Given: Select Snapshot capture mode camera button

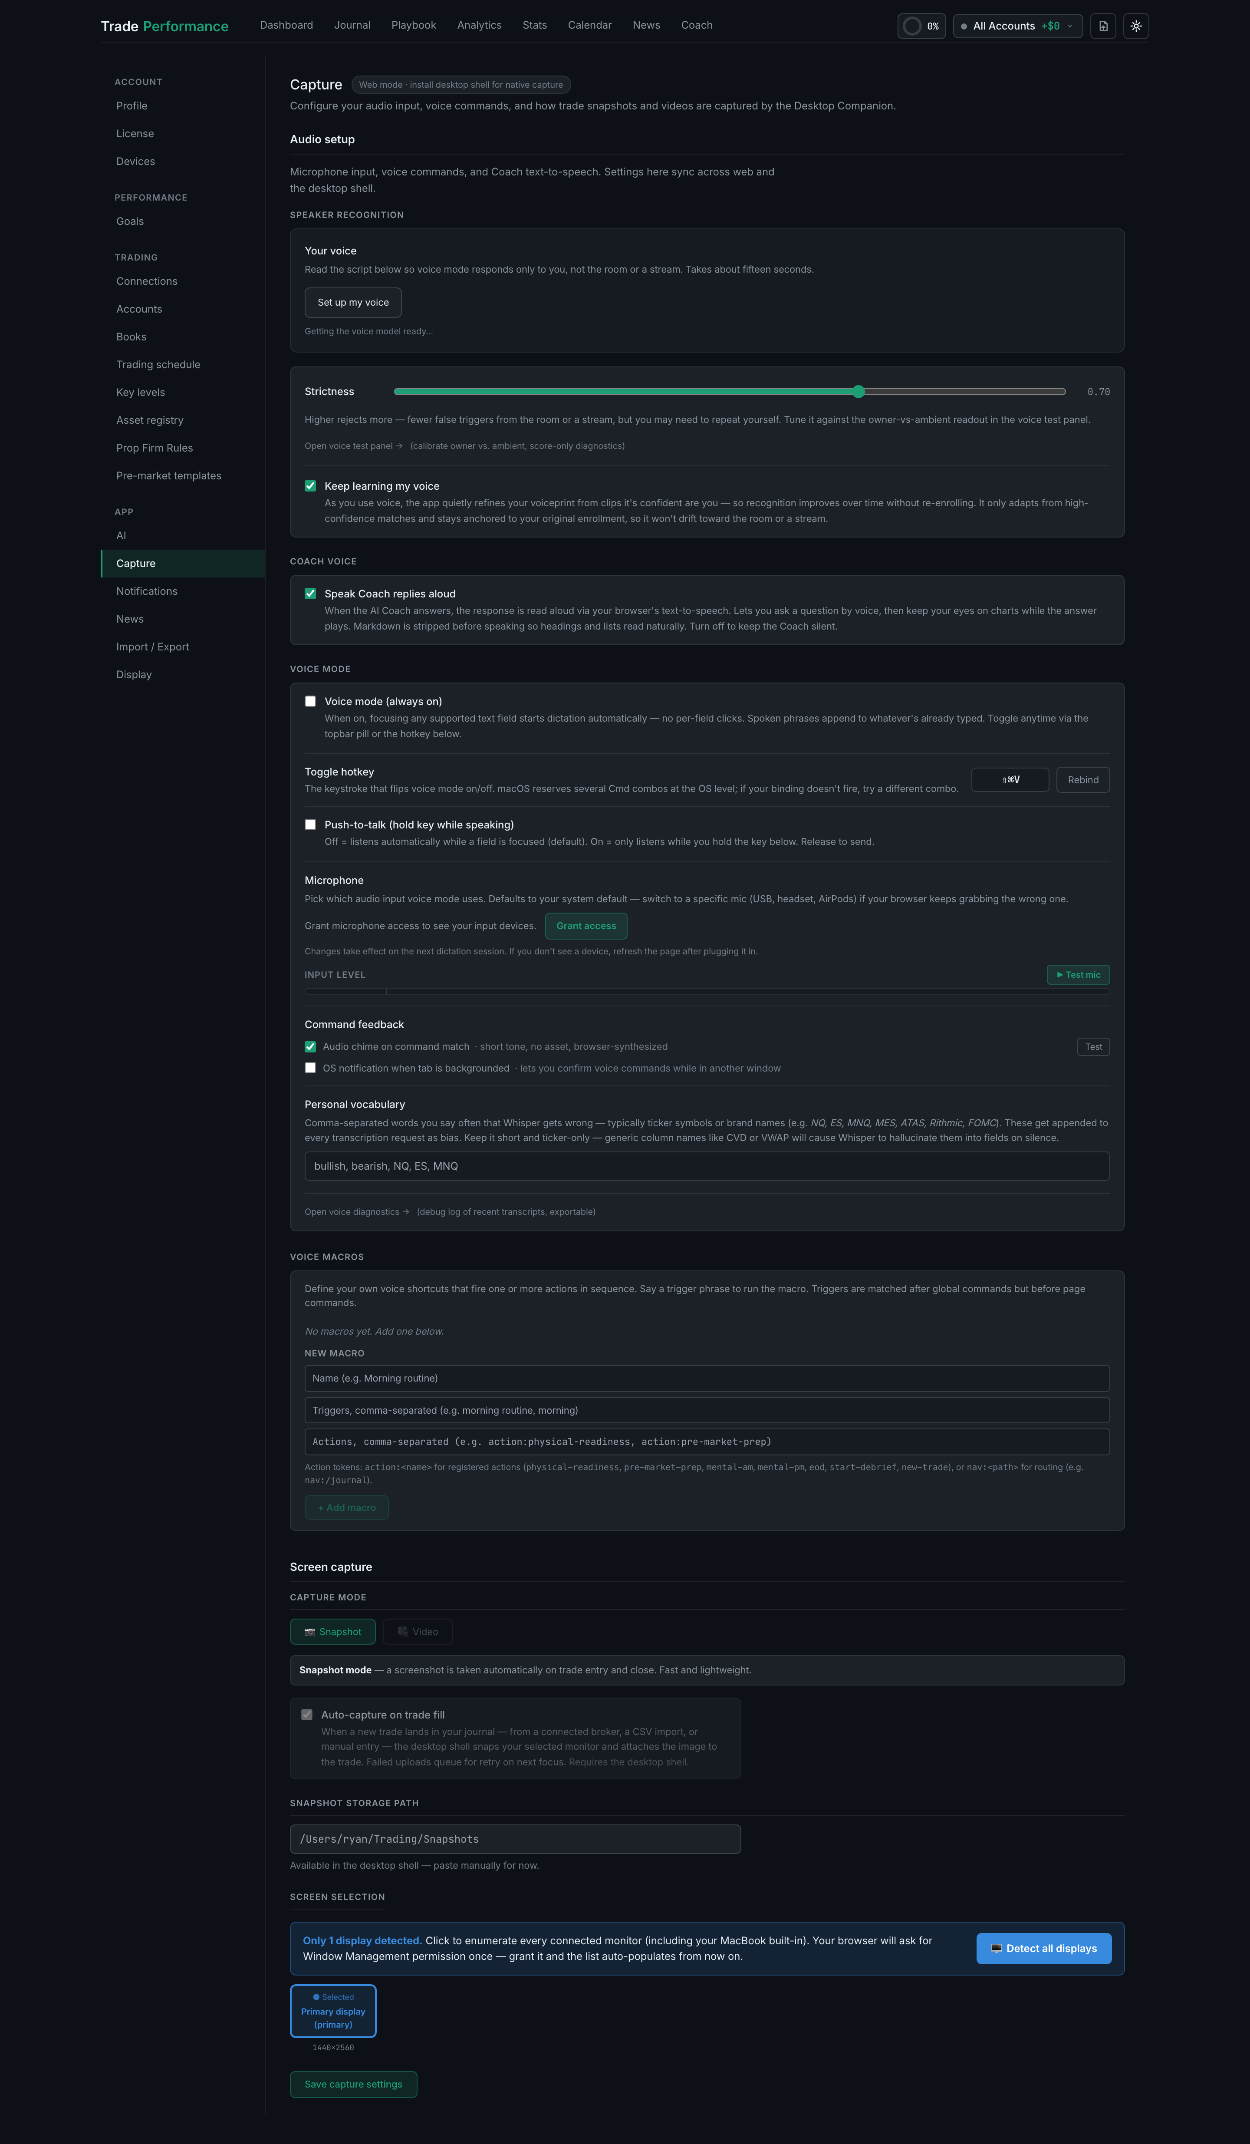Looking at the screenshot, I should pyautogui.click(x=332, y=1631).
